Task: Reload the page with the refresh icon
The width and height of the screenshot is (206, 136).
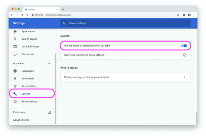Action: click(x=22, y=15)
